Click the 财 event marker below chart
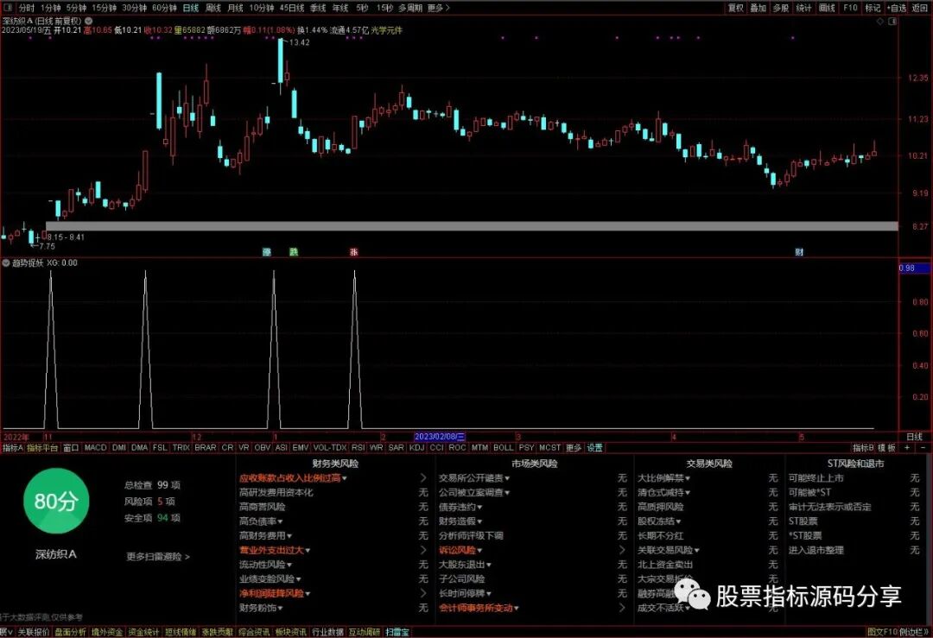 799,252
